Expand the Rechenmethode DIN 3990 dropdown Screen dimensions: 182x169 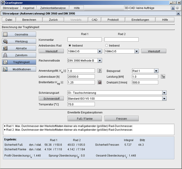click(100, 60)
